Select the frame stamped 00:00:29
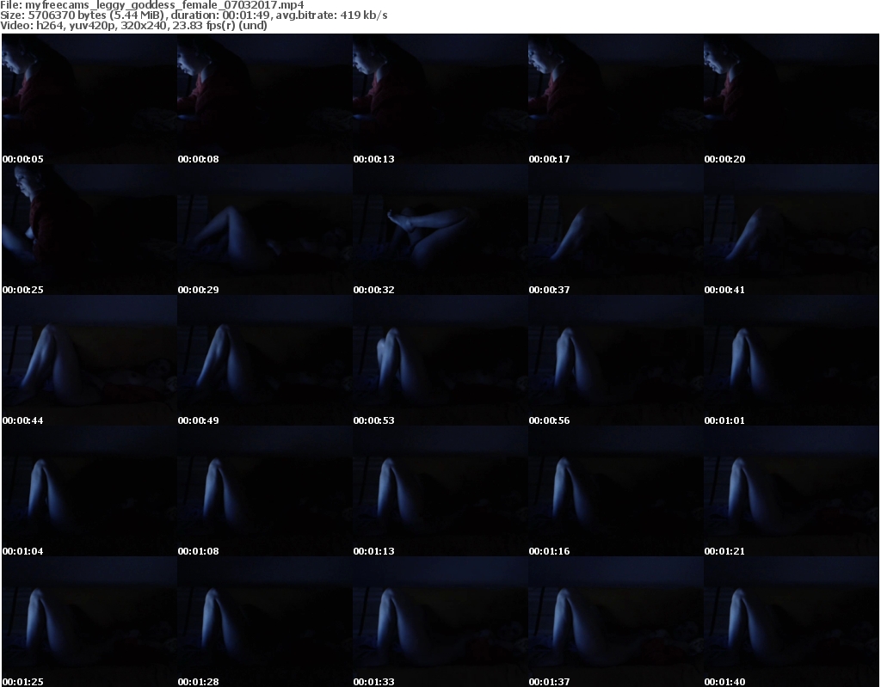This screenshot has height=687, width=881. pyautogui.click(x=265, y=230)
